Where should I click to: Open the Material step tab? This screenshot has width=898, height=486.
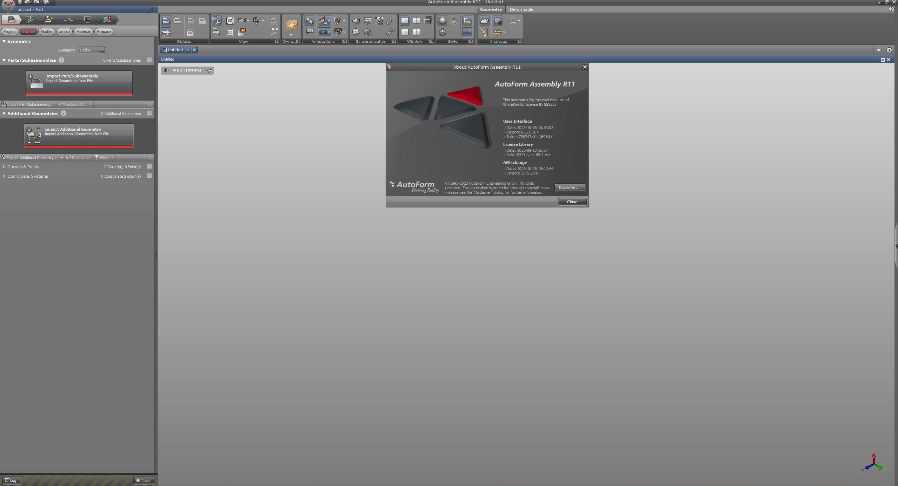pos(83,32)
